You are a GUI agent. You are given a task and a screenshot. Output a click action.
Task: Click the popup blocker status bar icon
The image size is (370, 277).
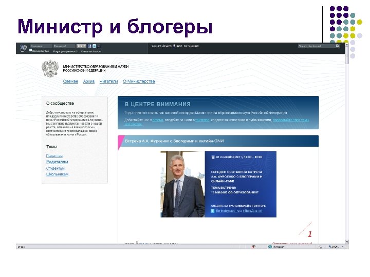(253, 247)
